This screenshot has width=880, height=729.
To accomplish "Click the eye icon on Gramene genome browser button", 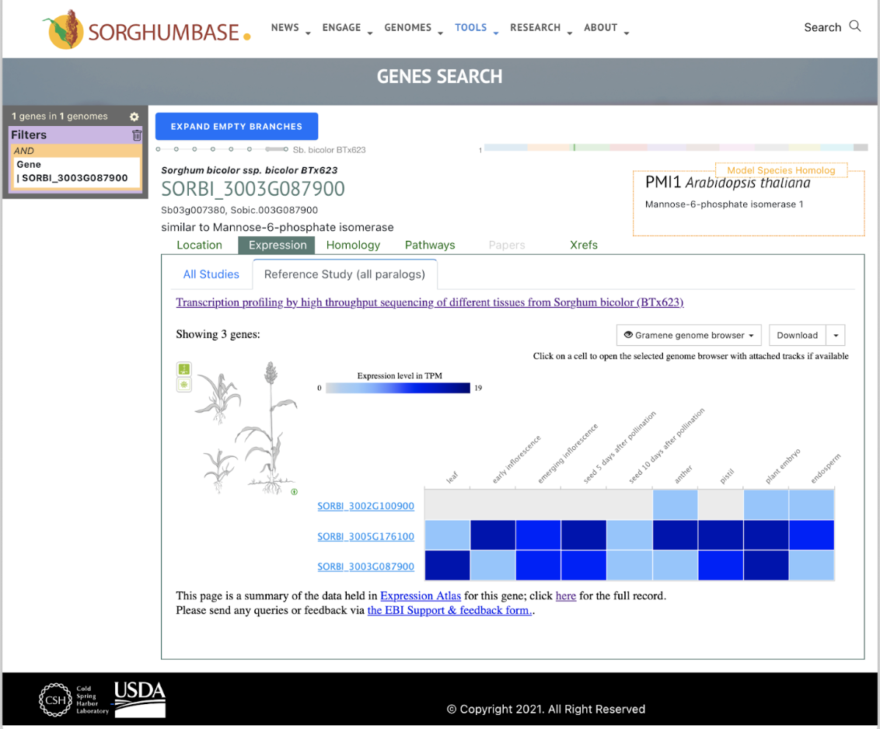I will click(630, 335).
